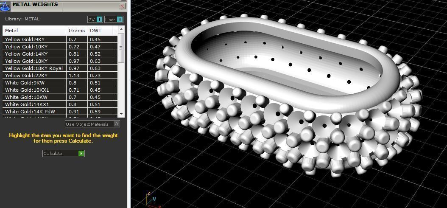The height and width of the screenshot is (208, 447).
Task: Select the Yellow Gold:9KY row
Action: 60,39
